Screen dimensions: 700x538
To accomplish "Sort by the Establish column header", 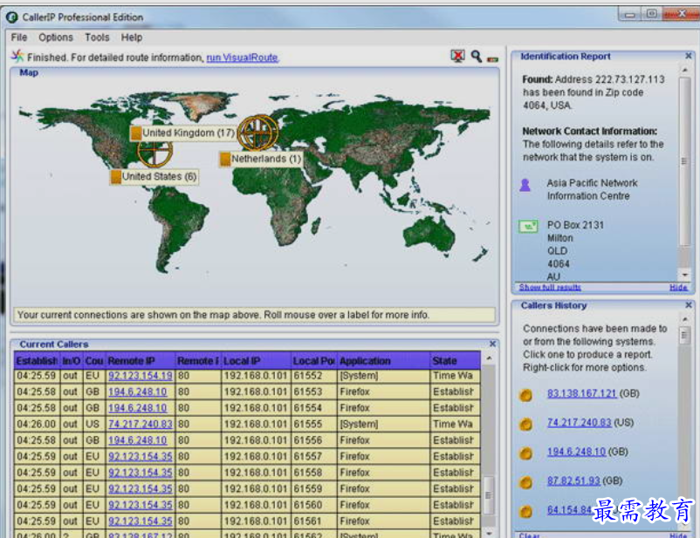I will tap(37, 360).
